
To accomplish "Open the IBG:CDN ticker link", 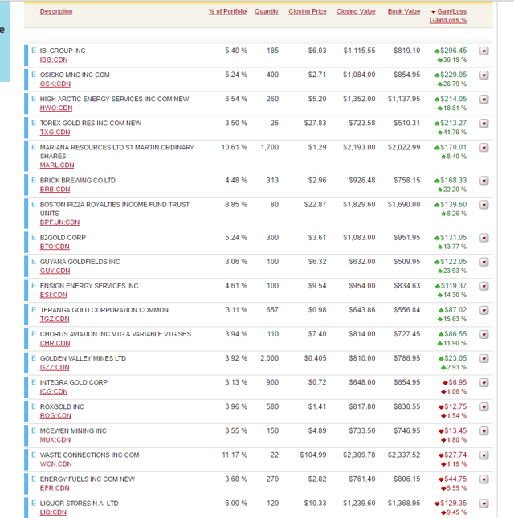I will point(54,59).
